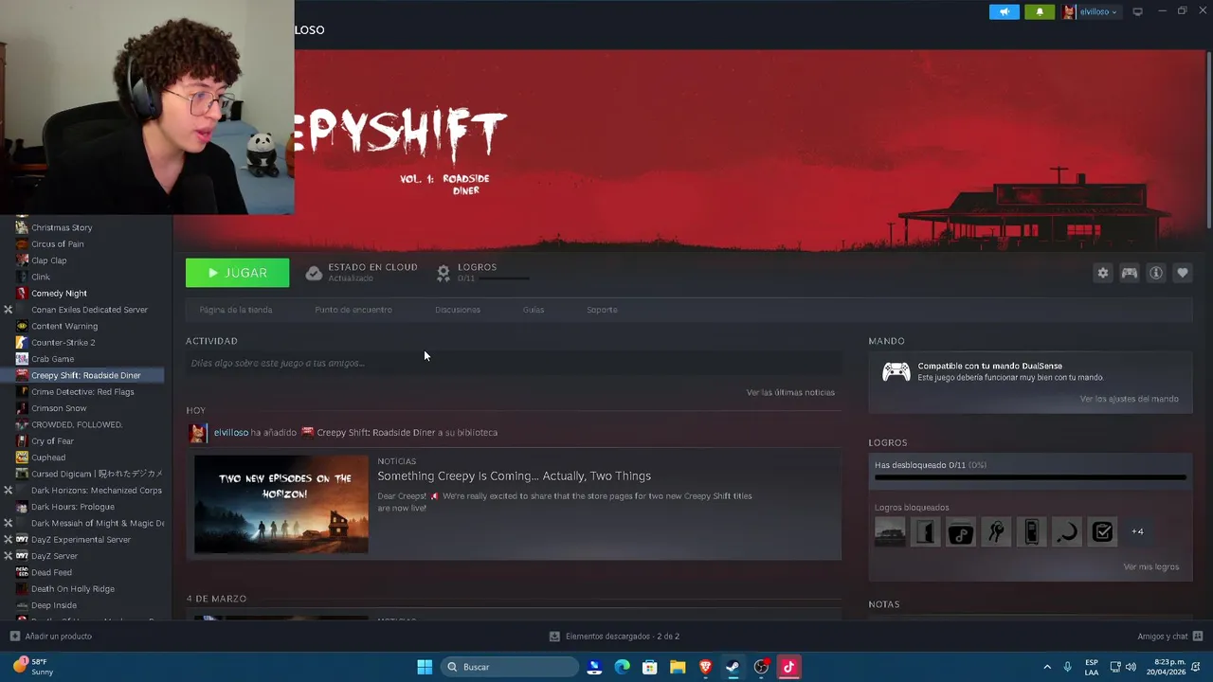Show hidden system tray icons chevron
1213x682 pixels.
1046,667
